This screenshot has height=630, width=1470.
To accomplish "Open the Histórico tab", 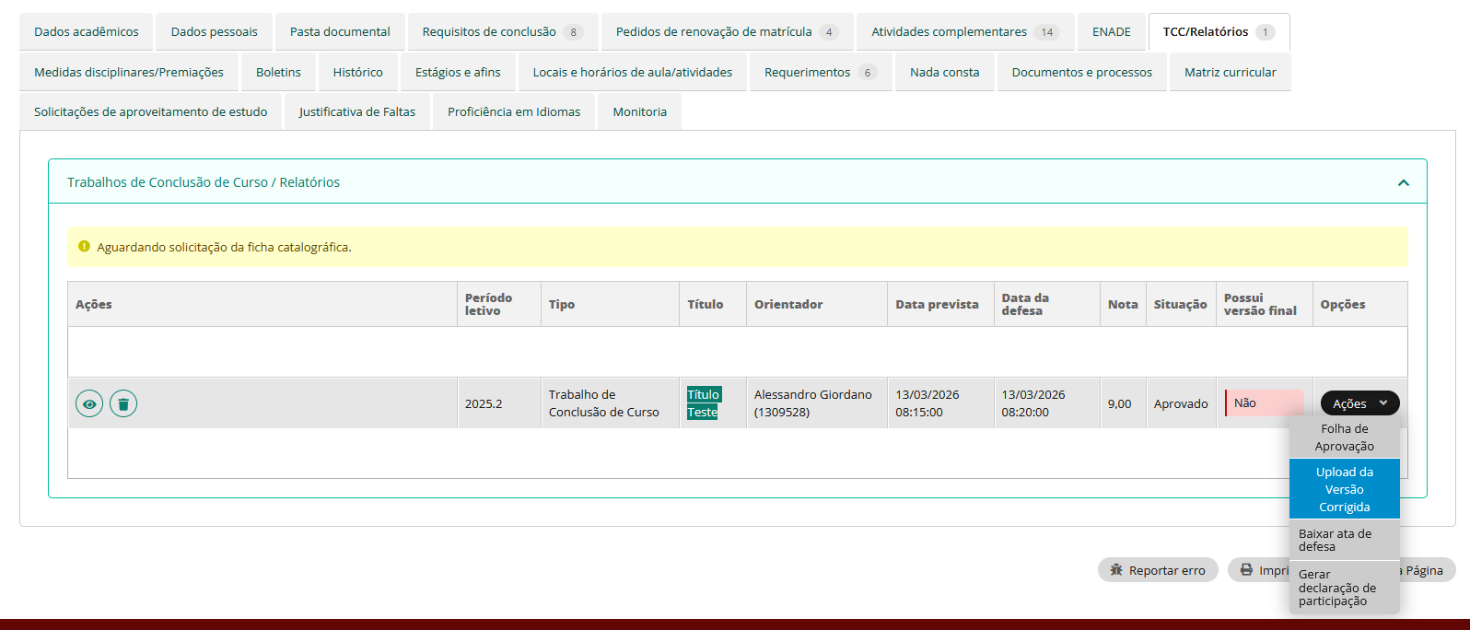I will [357, 72].
